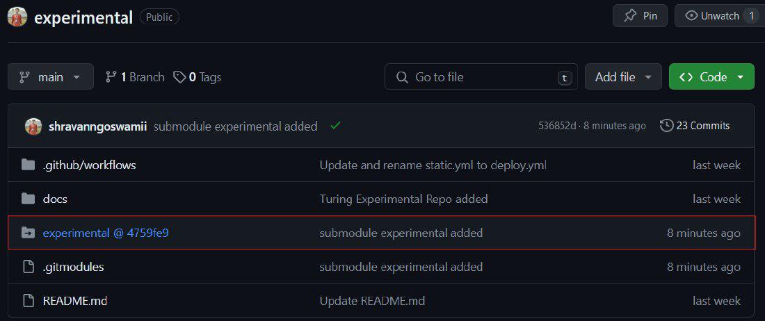Image resolution: width=765 pixels, height=321 pixels.
Task: Click the .gitmodules file icon
Action: pos(28,267)
